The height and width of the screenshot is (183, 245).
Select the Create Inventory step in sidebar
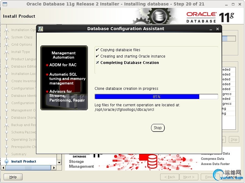click(23, 81)
